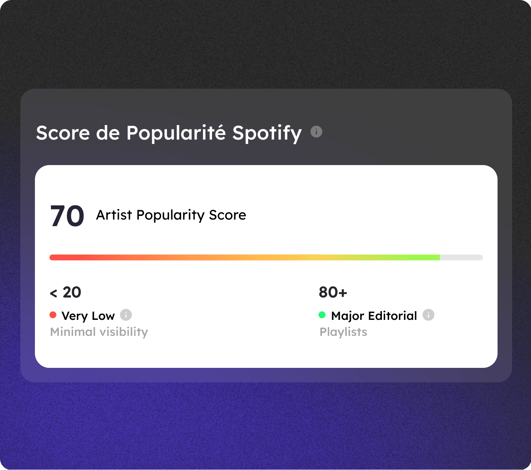Click info icon next to Major Editorial
531x470 pixels.
click(428, 315)
